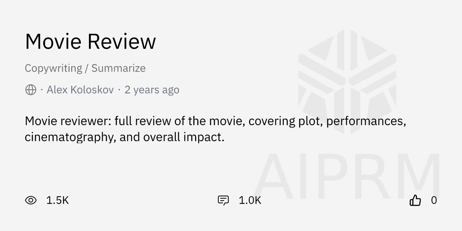462x231 pixels.
Task: Click the comments speech bubble icon
Action: pyautogui.click(x=223, y=200)
